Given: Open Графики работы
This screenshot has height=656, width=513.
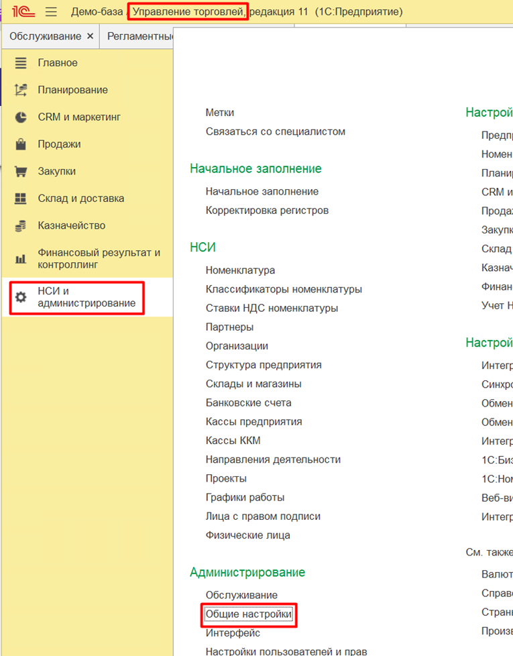Looking at the screenshot, I should [x=245, y=497].
